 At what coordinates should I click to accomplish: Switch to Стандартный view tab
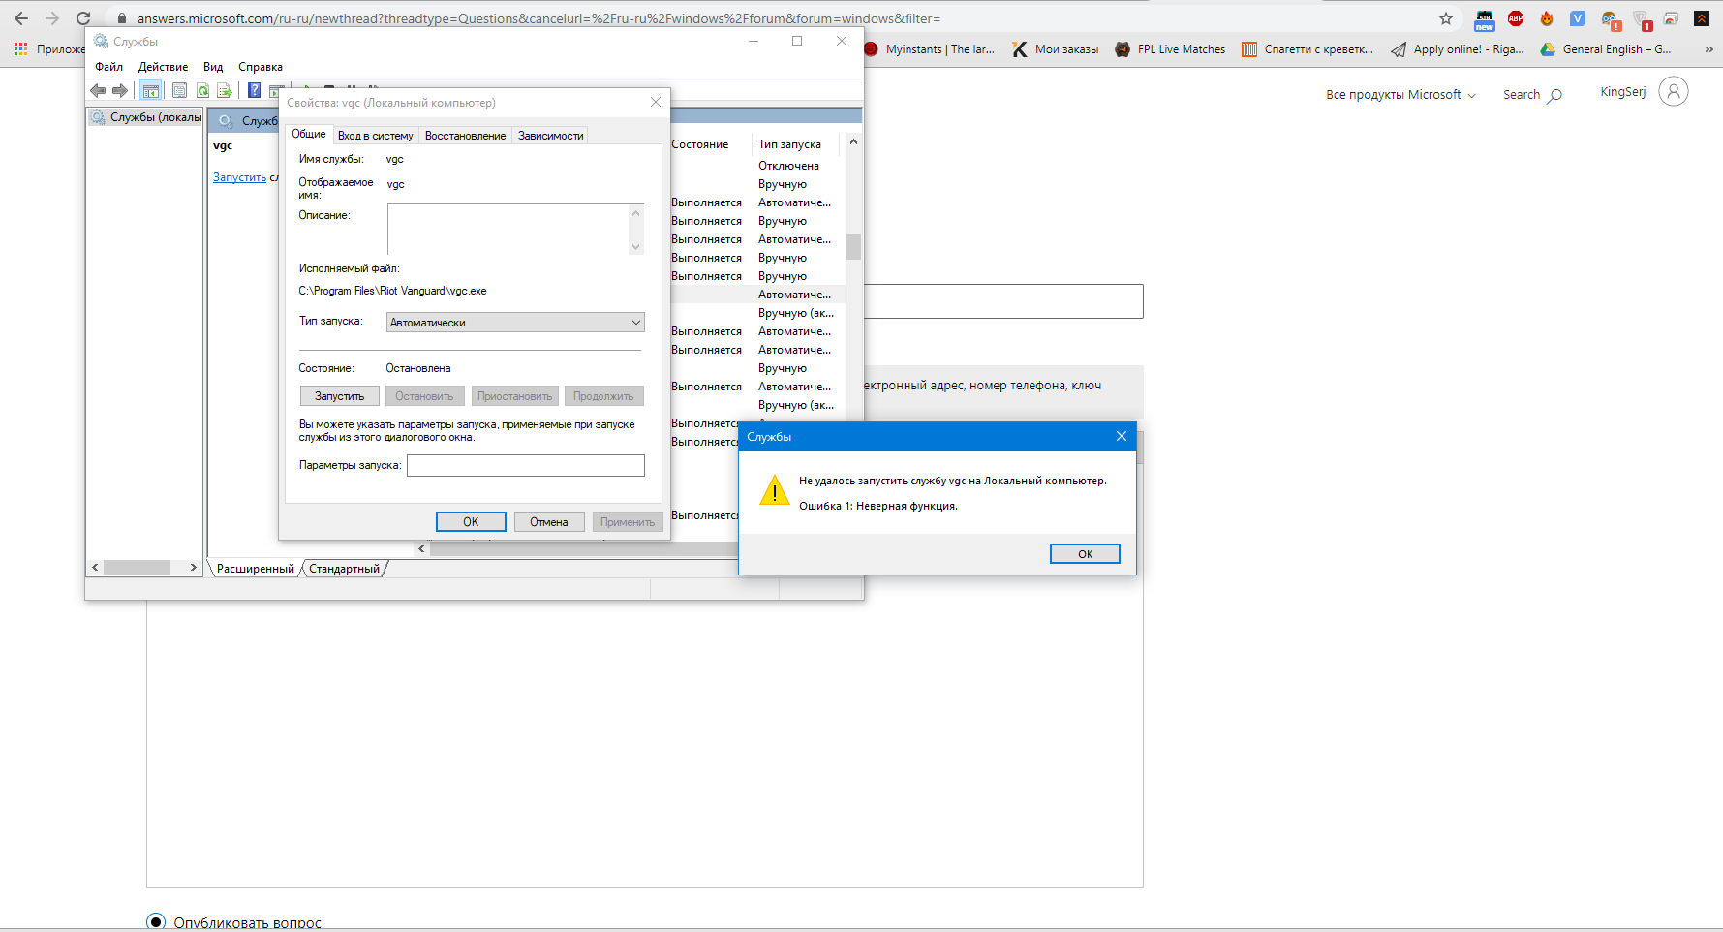coord(344,569)
